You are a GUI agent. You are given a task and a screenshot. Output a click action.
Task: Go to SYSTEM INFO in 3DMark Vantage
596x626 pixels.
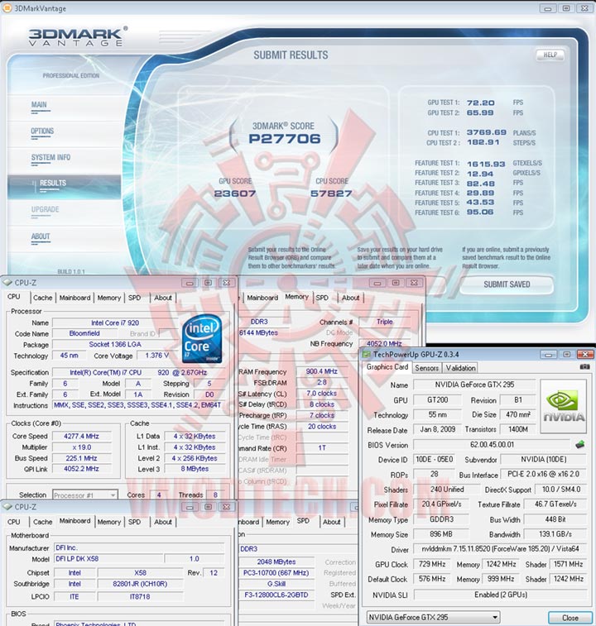pos(50,158)
